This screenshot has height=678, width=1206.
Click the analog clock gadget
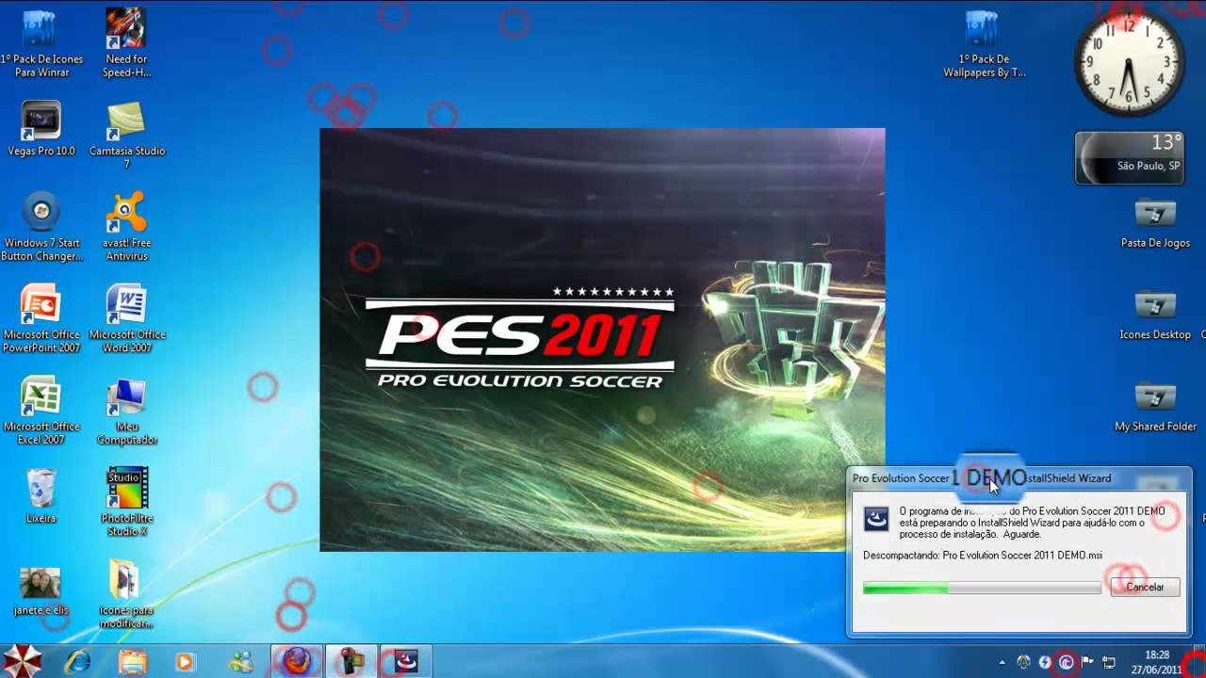1129,62
